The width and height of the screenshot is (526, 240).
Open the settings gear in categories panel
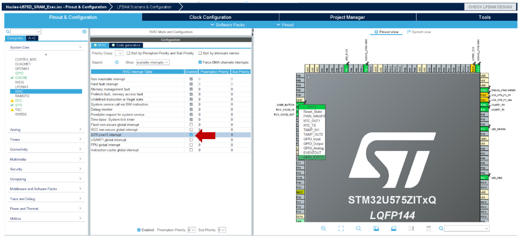click(84, 31)
